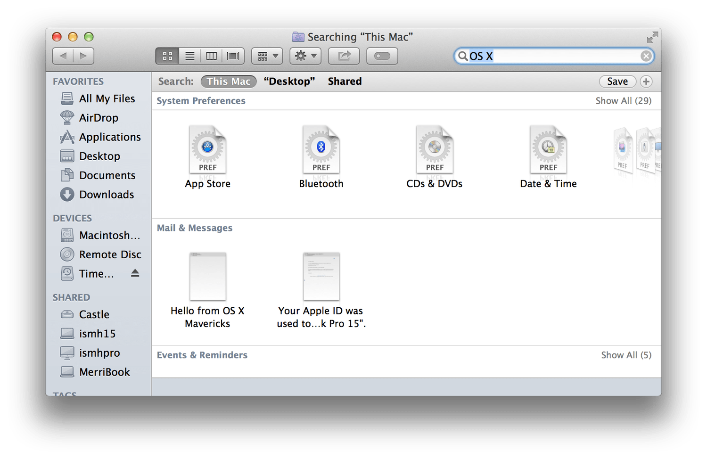
Task: Go back with the left arrow button
Action: pyautogui.click(x=63, y=56)
